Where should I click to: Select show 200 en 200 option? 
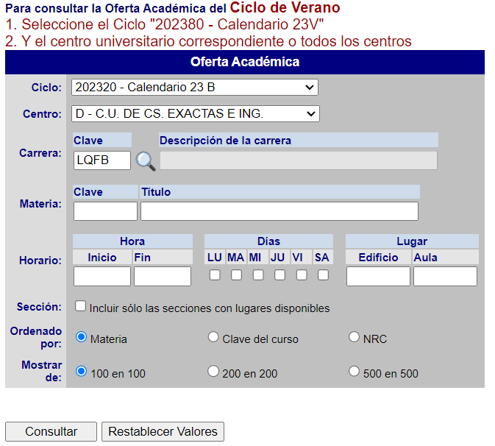point(213,371)
